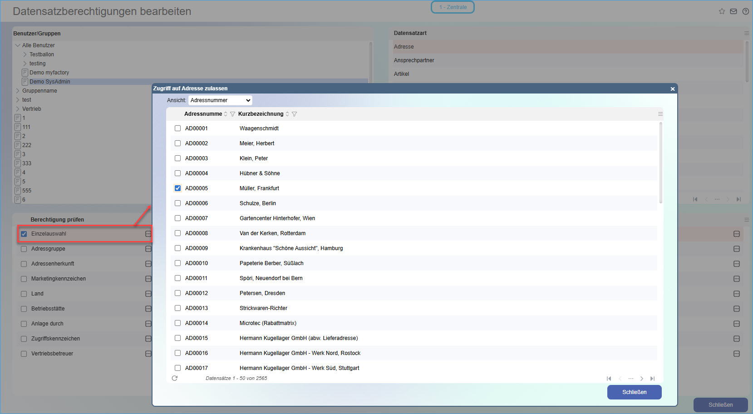Check the box for AD00001 Waagenschmidt
753x414 pixels.
click(178, 128)
